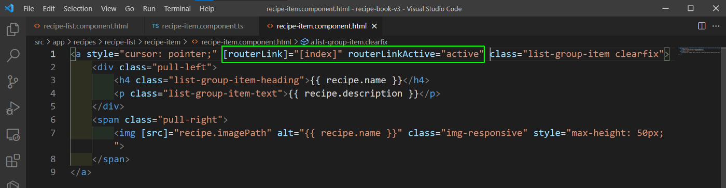
Task: Click 'recipe-item' folder in the breadcrumb
Action: (x=162, y=42)
